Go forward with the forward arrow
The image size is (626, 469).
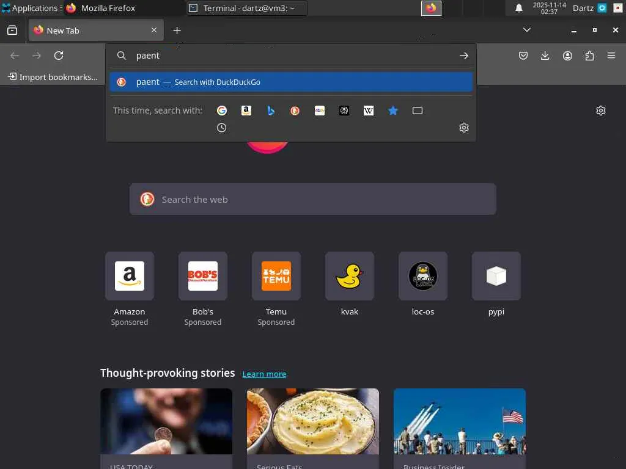(37, 56)
